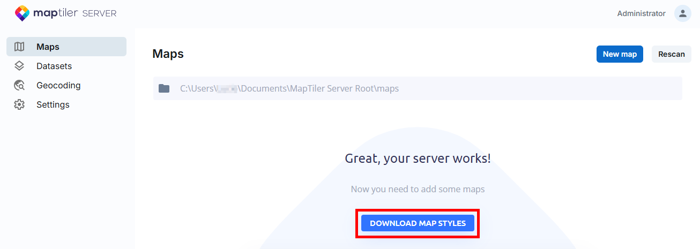Open the Settings label in the sidebar
The width and height of the screenshot is (700, 249).
click(x=53, y=104)
